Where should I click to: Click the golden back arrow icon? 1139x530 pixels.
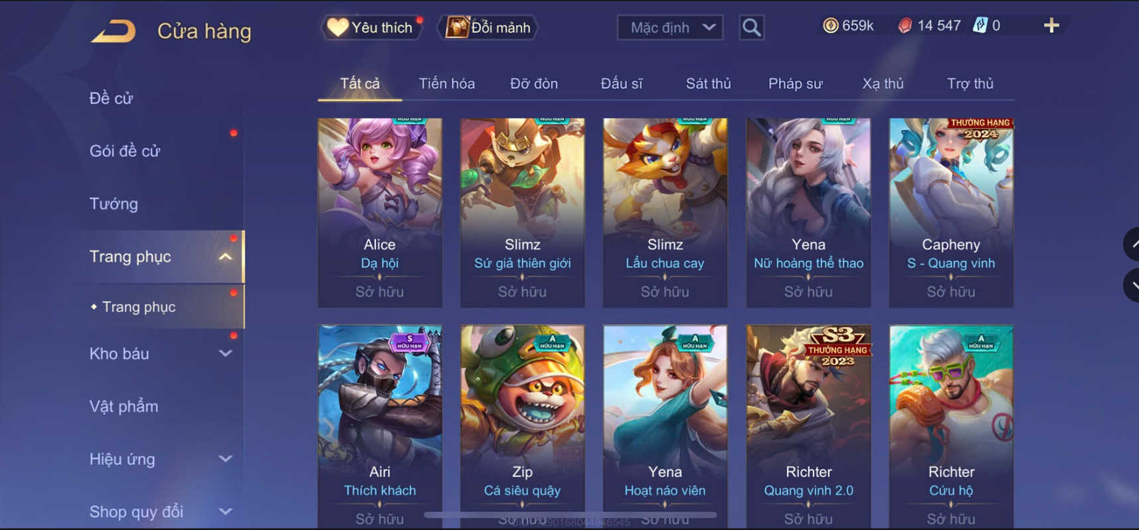tap(114, 31)
